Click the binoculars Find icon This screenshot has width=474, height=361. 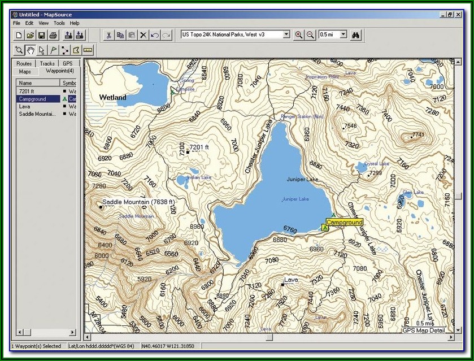pos(355,35)
